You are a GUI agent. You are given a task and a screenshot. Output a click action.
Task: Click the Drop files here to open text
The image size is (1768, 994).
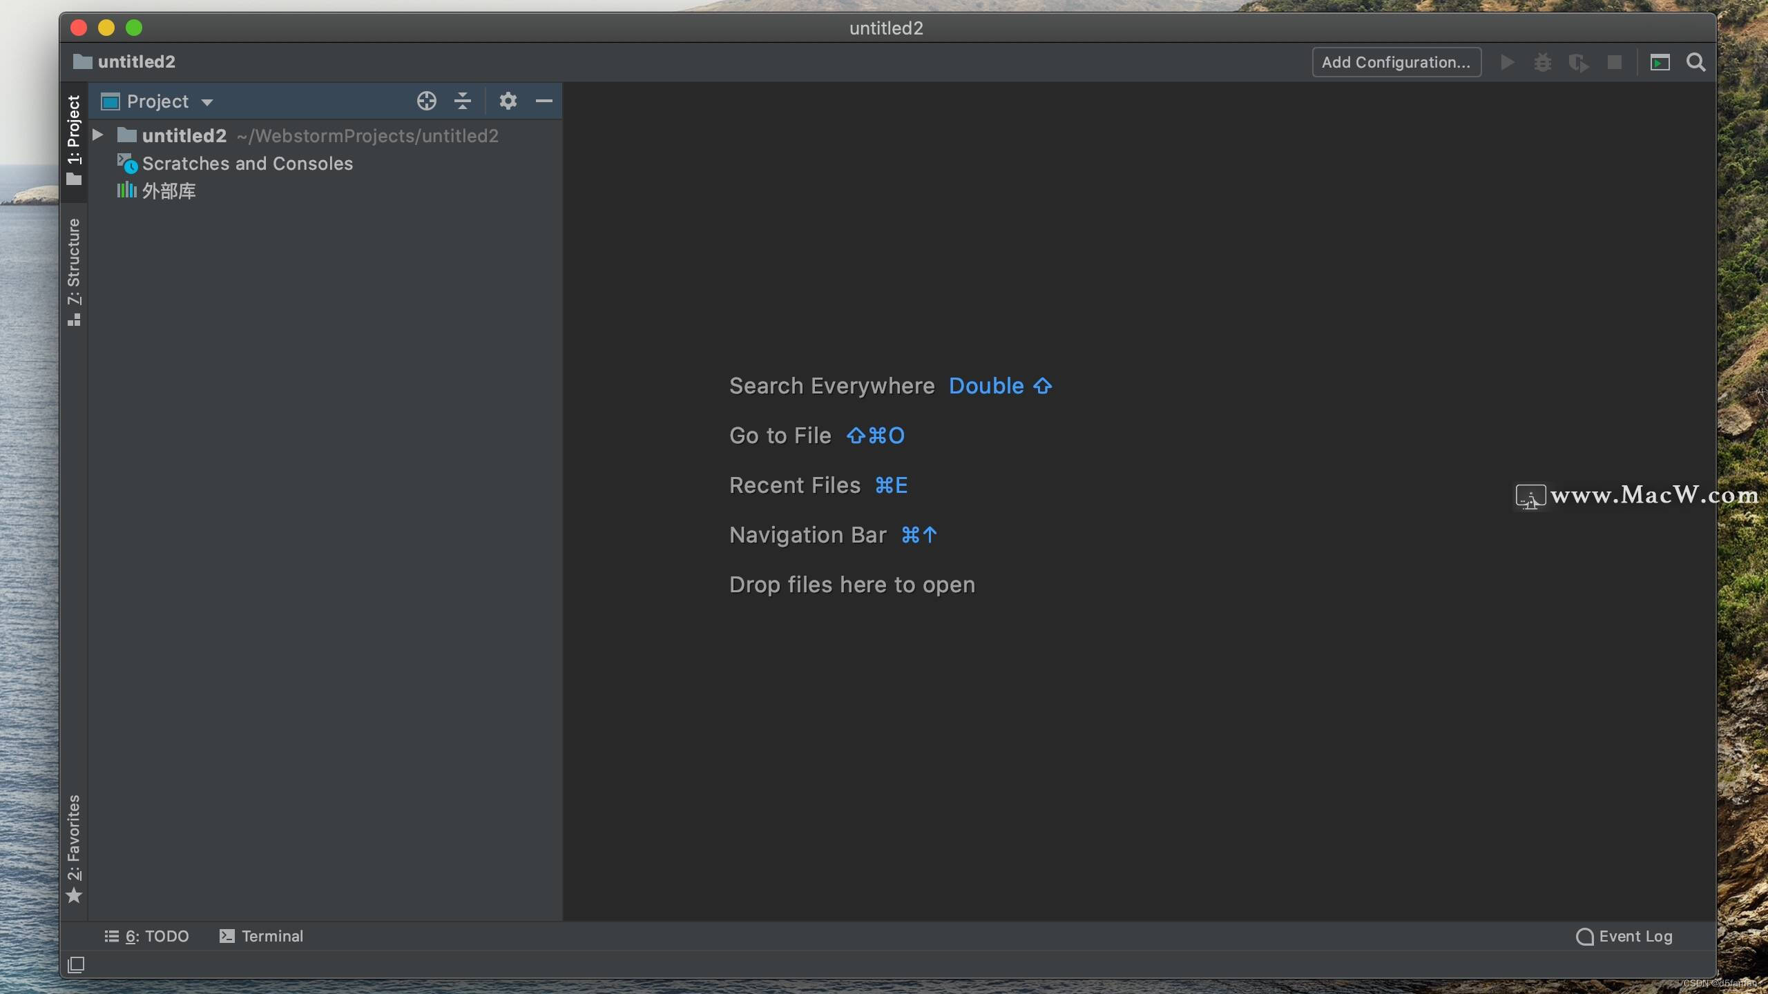pos(852,585)
